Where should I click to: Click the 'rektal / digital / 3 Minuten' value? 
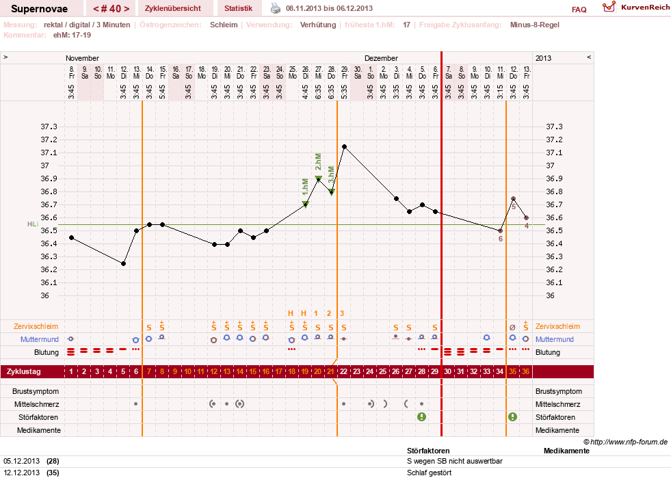(87, 25)
